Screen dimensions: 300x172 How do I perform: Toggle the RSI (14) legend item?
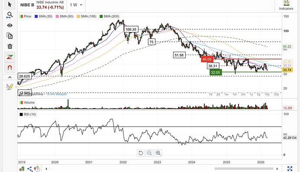coord(28,115)
